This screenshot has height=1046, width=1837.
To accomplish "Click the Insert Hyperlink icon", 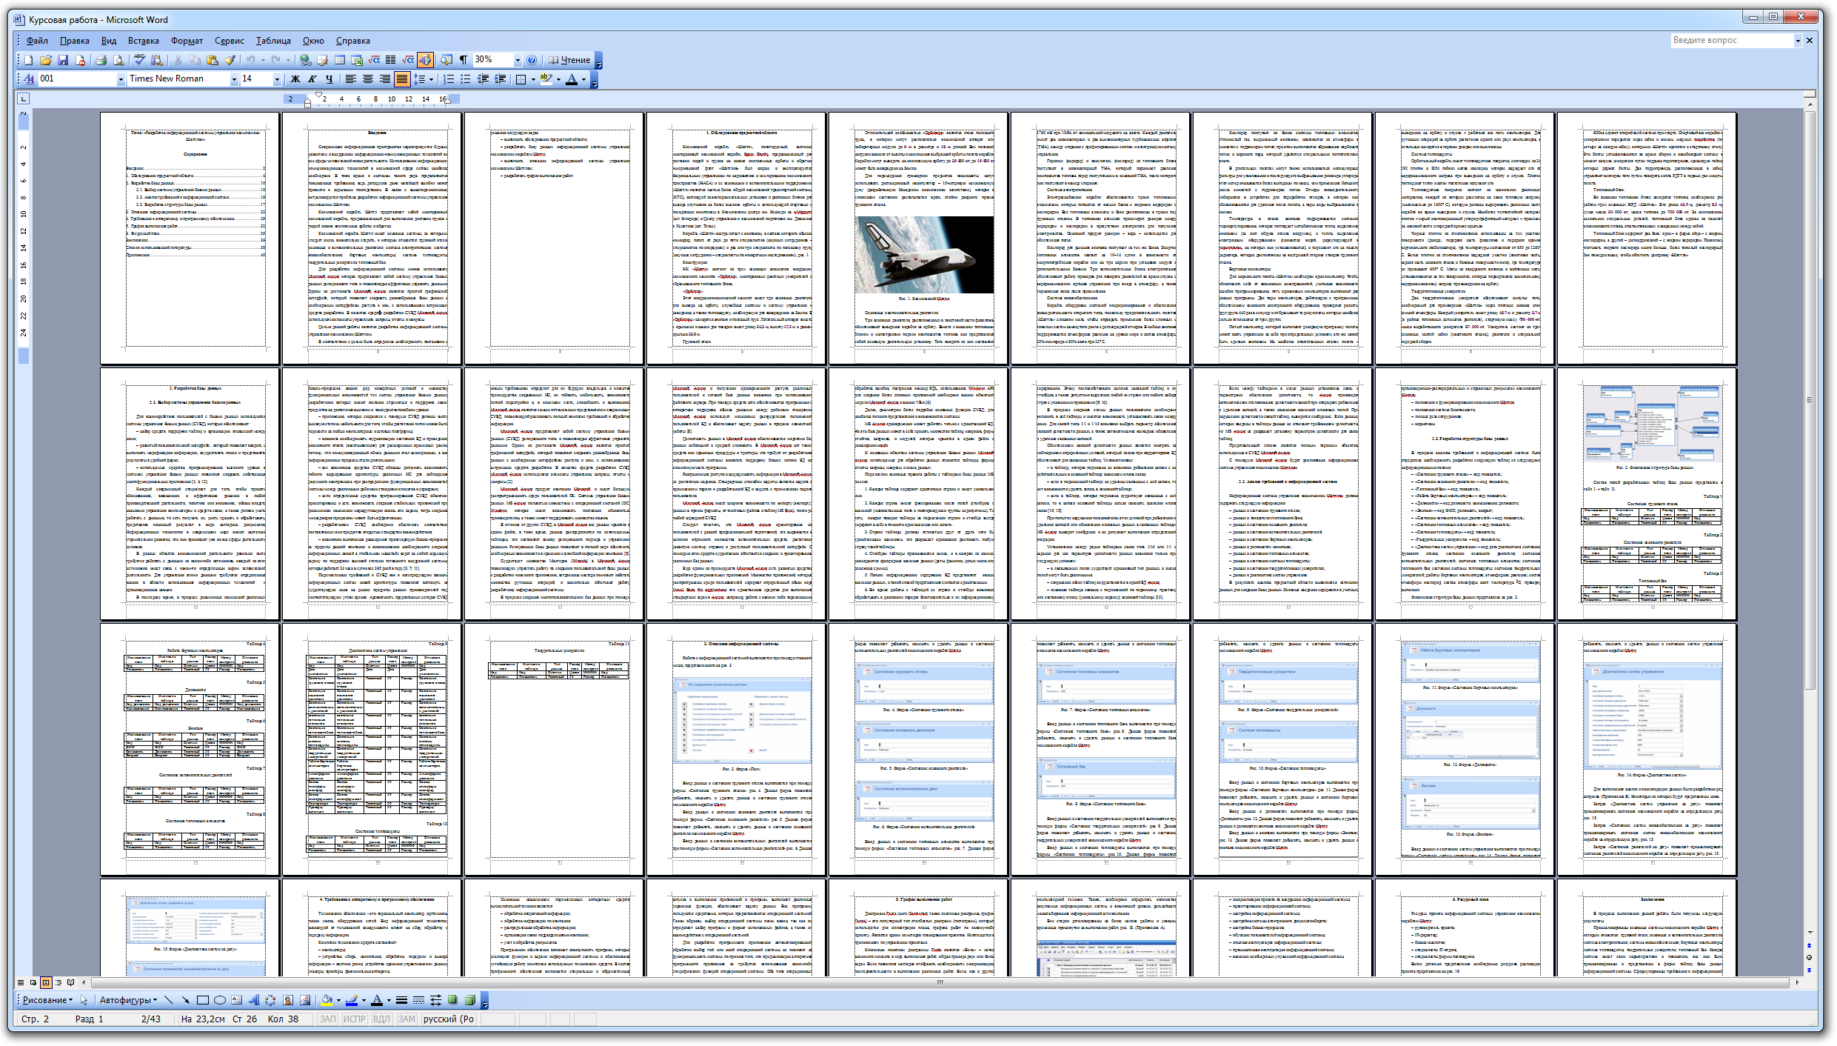I will click(305, 60).
